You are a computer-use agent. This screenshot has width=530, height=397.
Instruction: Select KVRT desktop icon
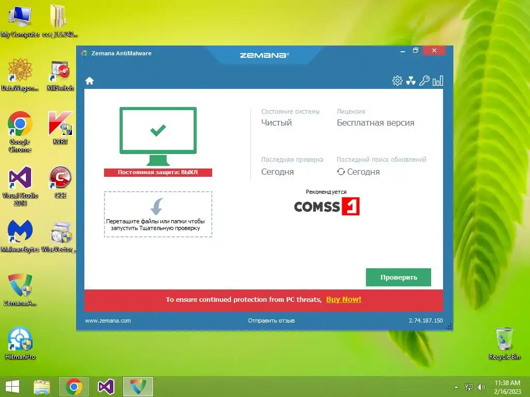point(60,128)
